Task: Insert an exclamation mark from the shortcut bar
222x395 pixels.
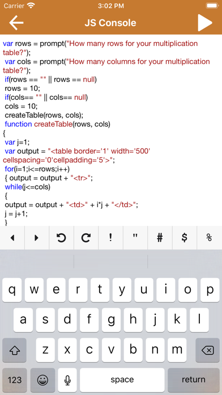Action: pyautogui.click(x=110, y=238)
